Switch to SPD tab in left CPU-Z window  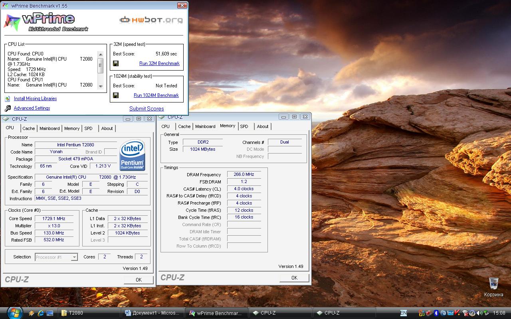pyautogui.click(x=88, y=128)
